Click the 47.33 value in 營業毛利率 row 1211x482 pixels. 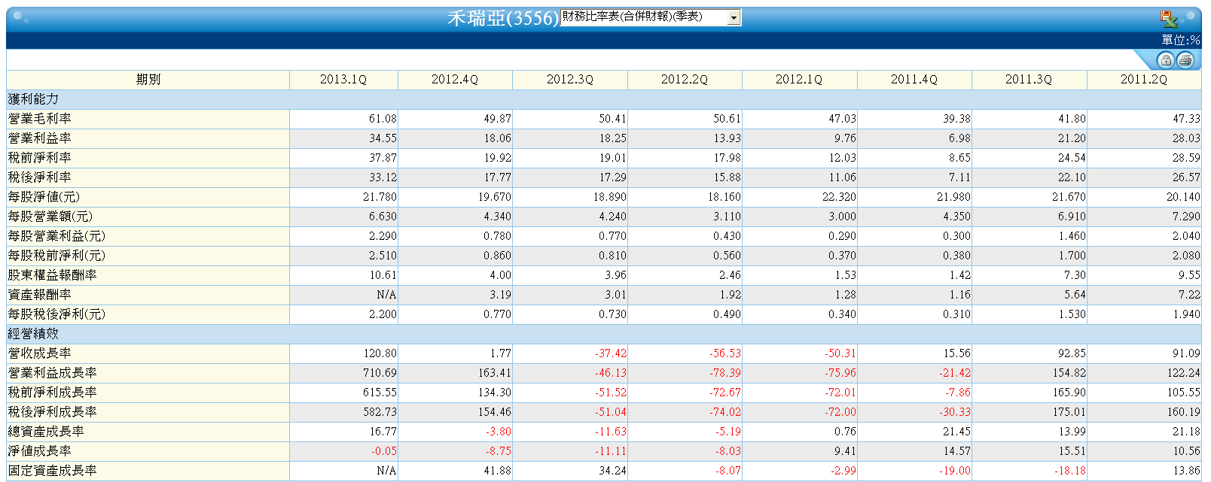[x=1186, y=119]
